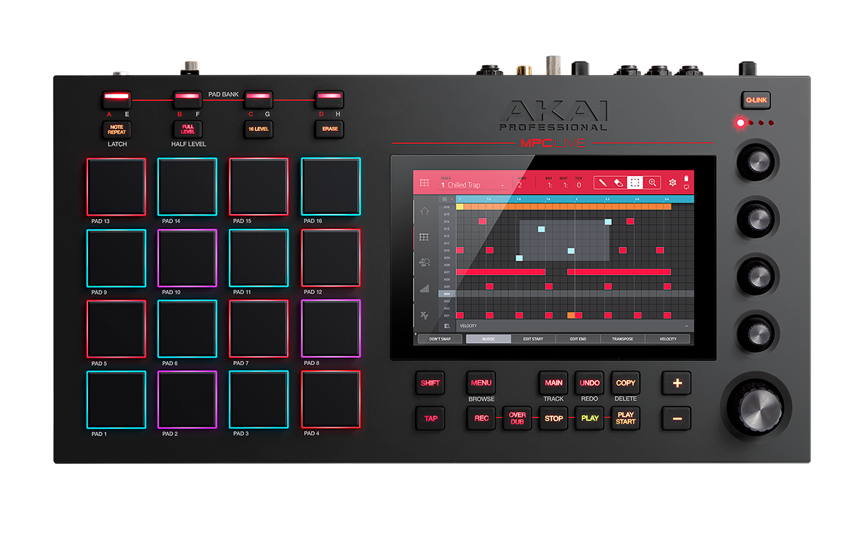Open the level bars sidebar icon
859x537 pixels.
click(x=424, y=289)
